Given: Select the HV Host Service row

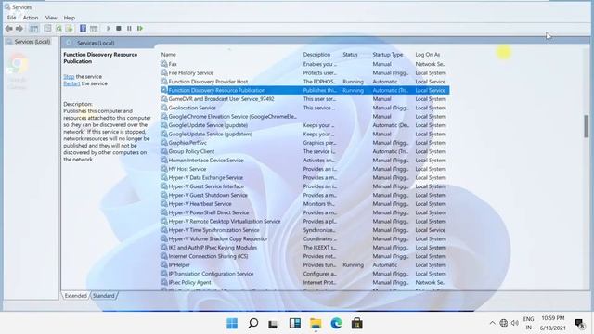Looking at the screenshot, I should pos(304,169).
